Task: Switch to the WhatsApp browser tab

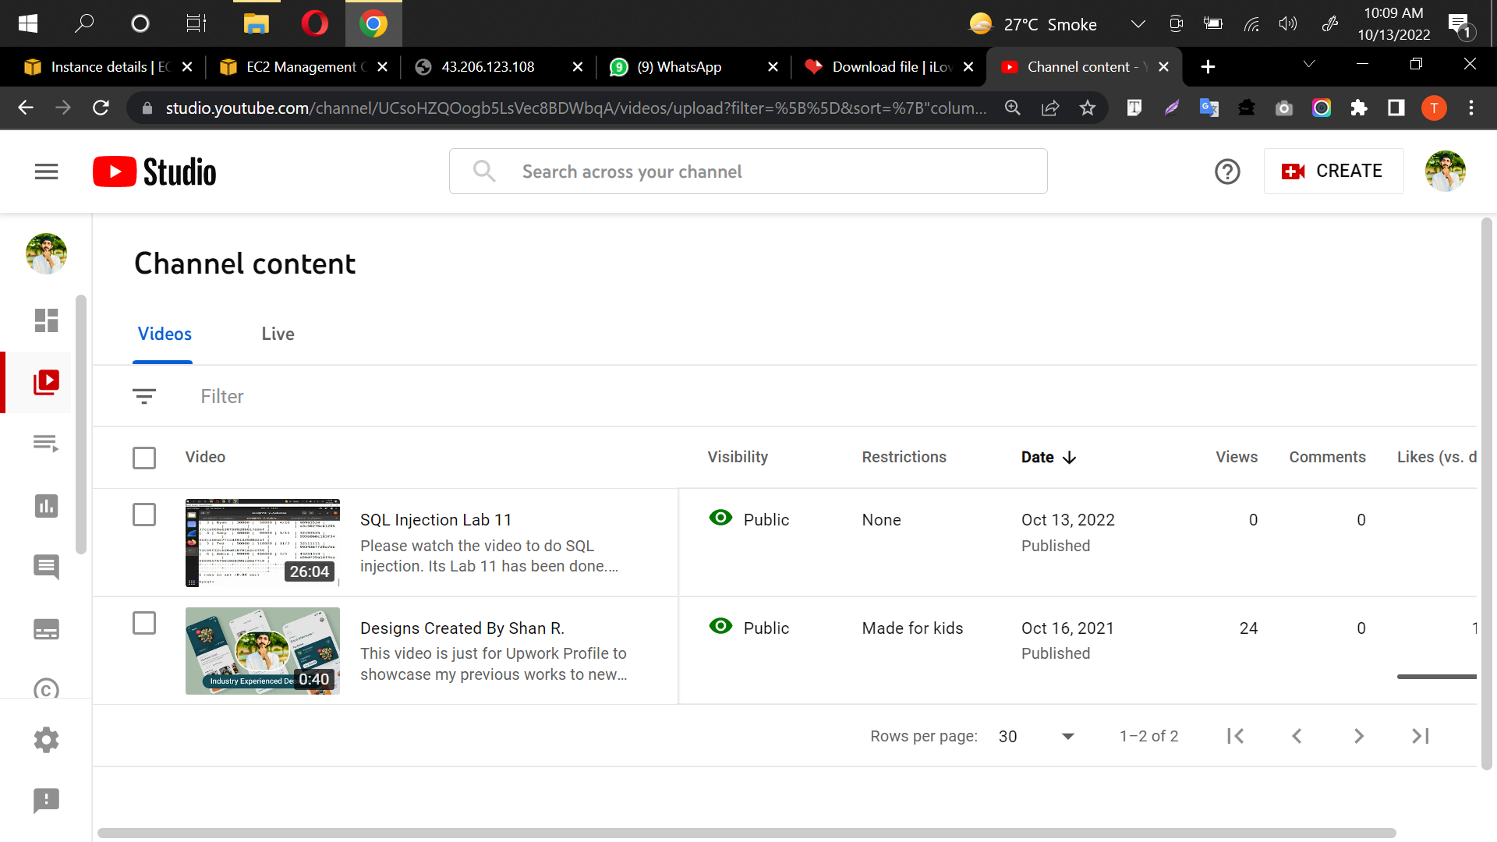Action: 678,67
